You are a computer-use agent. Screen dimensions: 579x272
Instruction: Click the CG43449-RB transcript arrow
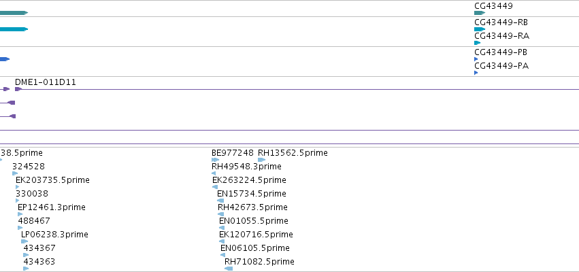480,29
